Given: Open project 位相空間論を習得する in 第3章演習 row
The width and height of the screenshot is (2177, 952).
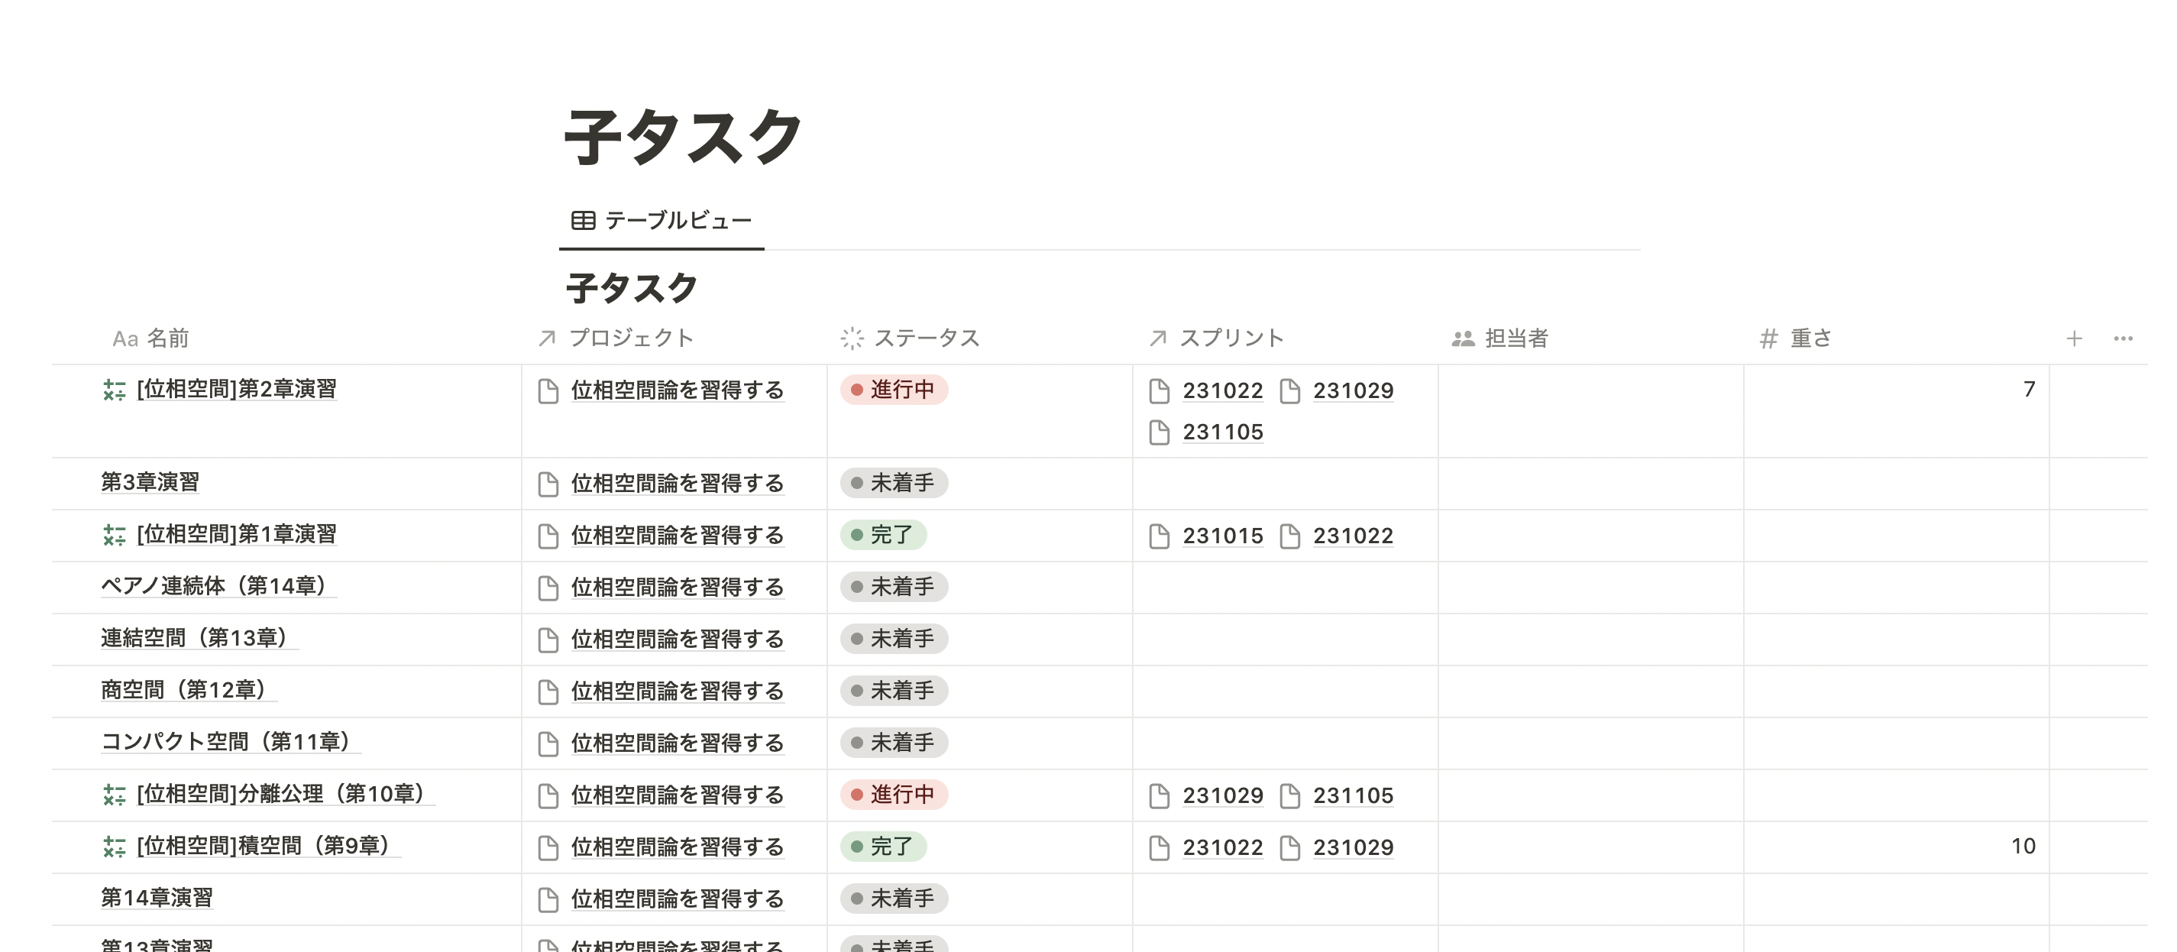Looking at the screenshot, I should (678, 484).
